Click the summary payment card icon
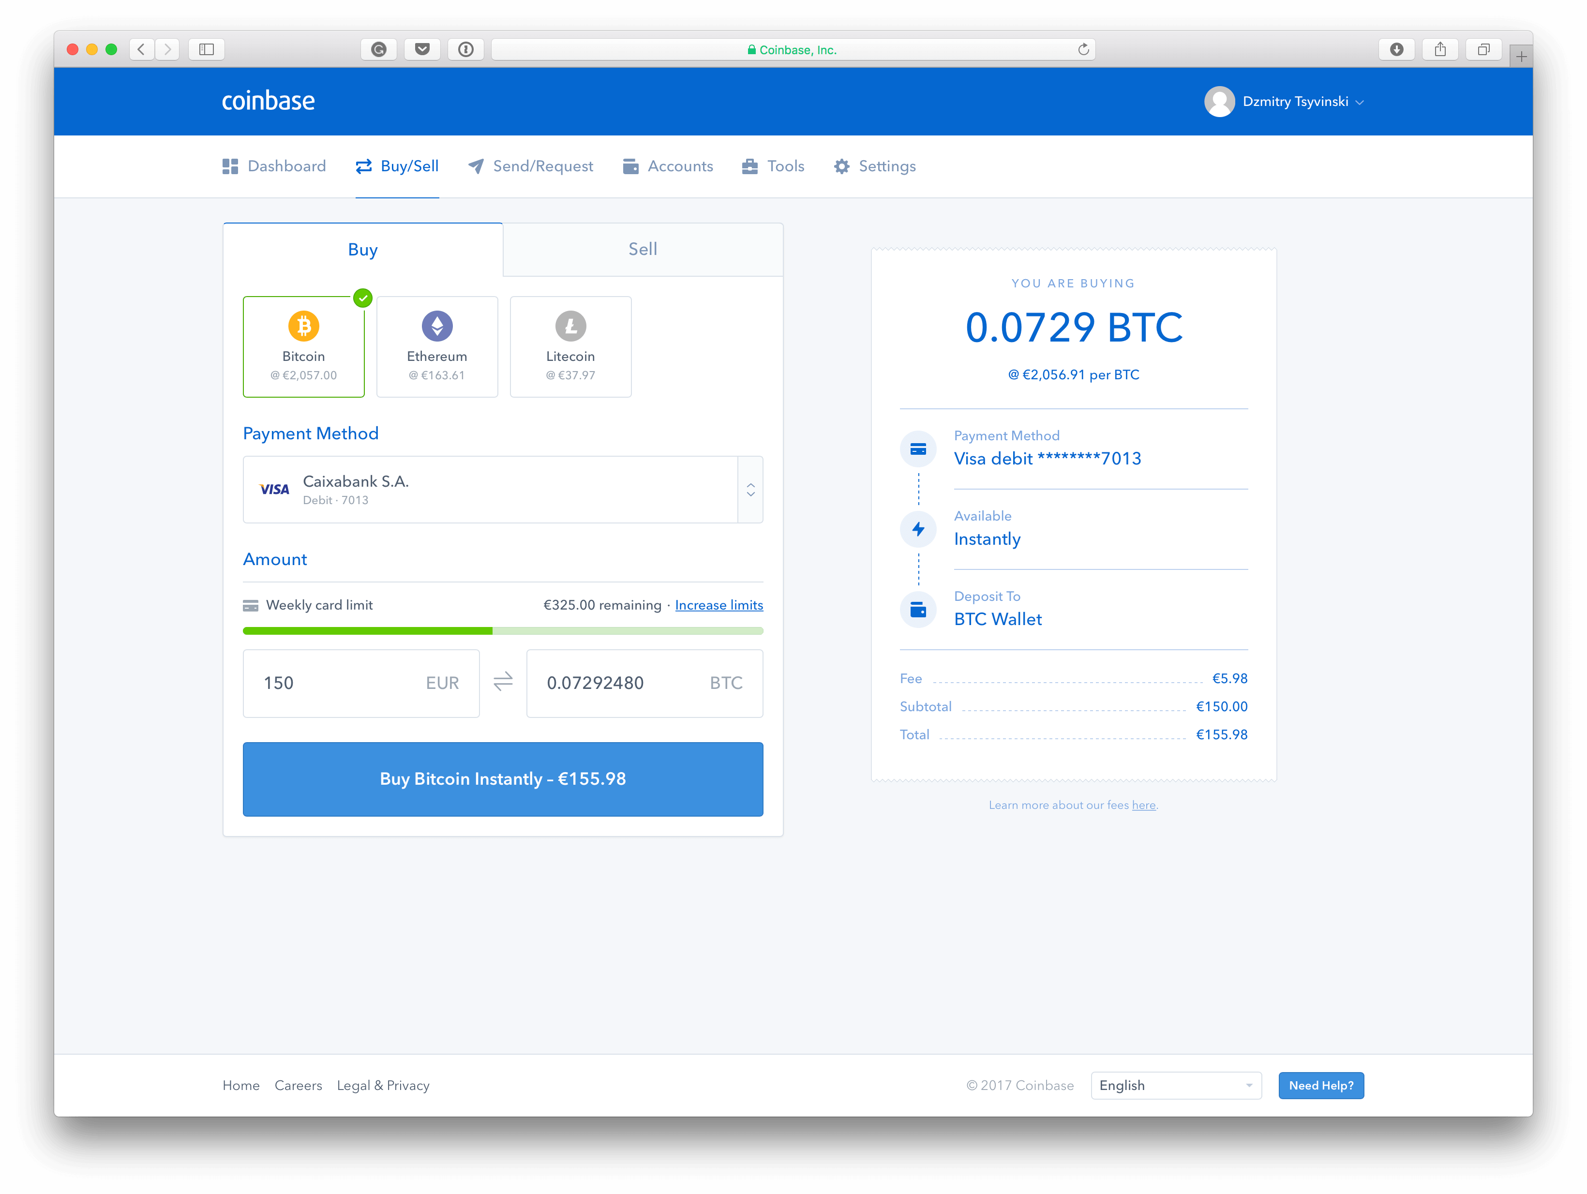Viewport: 1587px width, 1194px height. click(918, 449)
